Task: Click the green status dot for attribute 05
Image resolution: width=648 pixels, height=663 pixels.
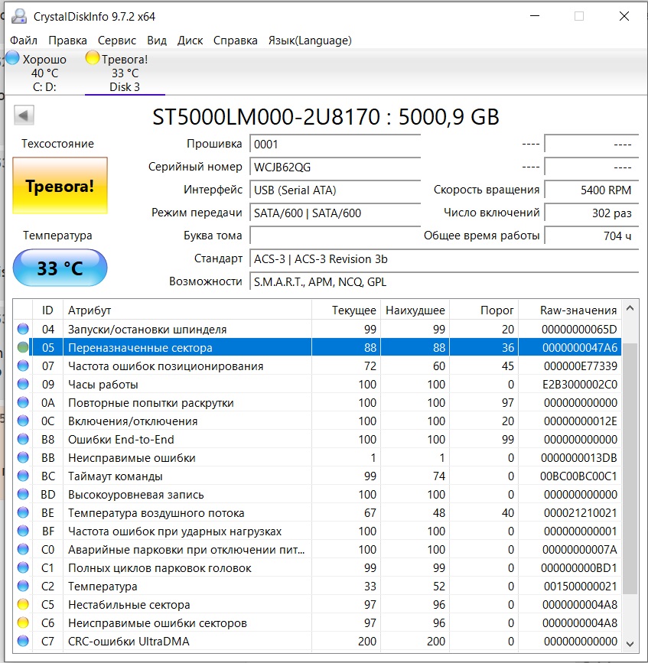Action: 23,348
